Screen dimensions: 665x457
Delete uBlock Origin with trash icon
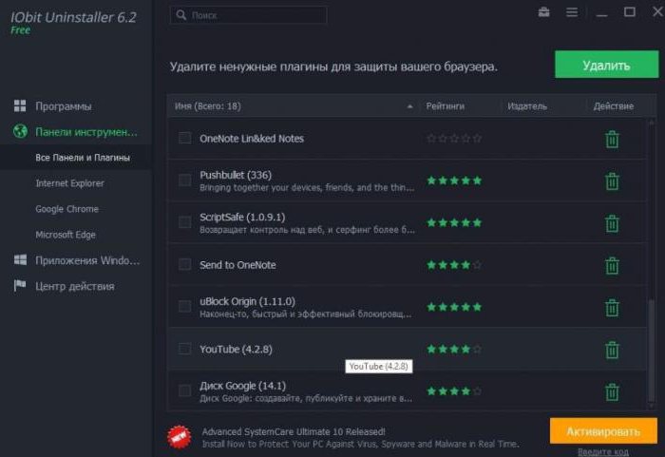(x=612, y=308)
